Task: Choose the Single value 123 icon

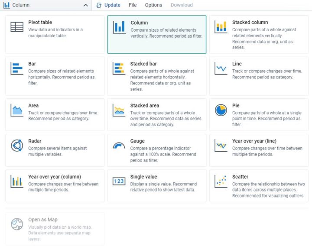Action: (x=119, y=181)
